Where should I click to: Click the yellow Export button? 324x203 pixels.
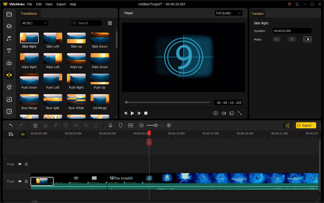306,125
